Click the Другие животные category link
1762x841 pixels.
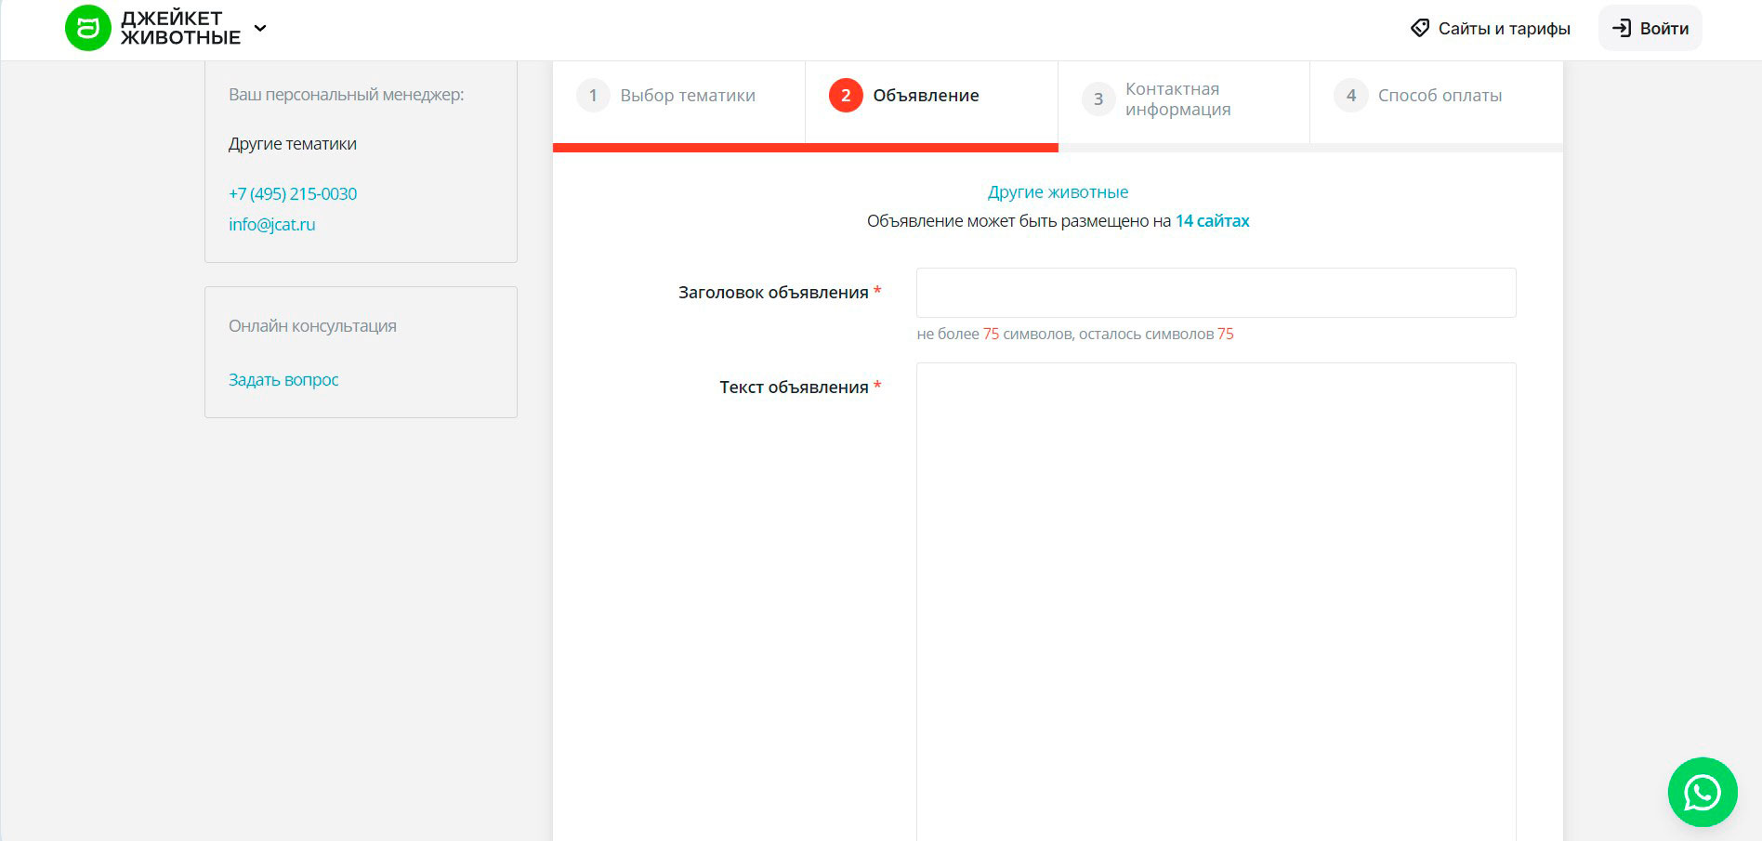(1058, 192)
